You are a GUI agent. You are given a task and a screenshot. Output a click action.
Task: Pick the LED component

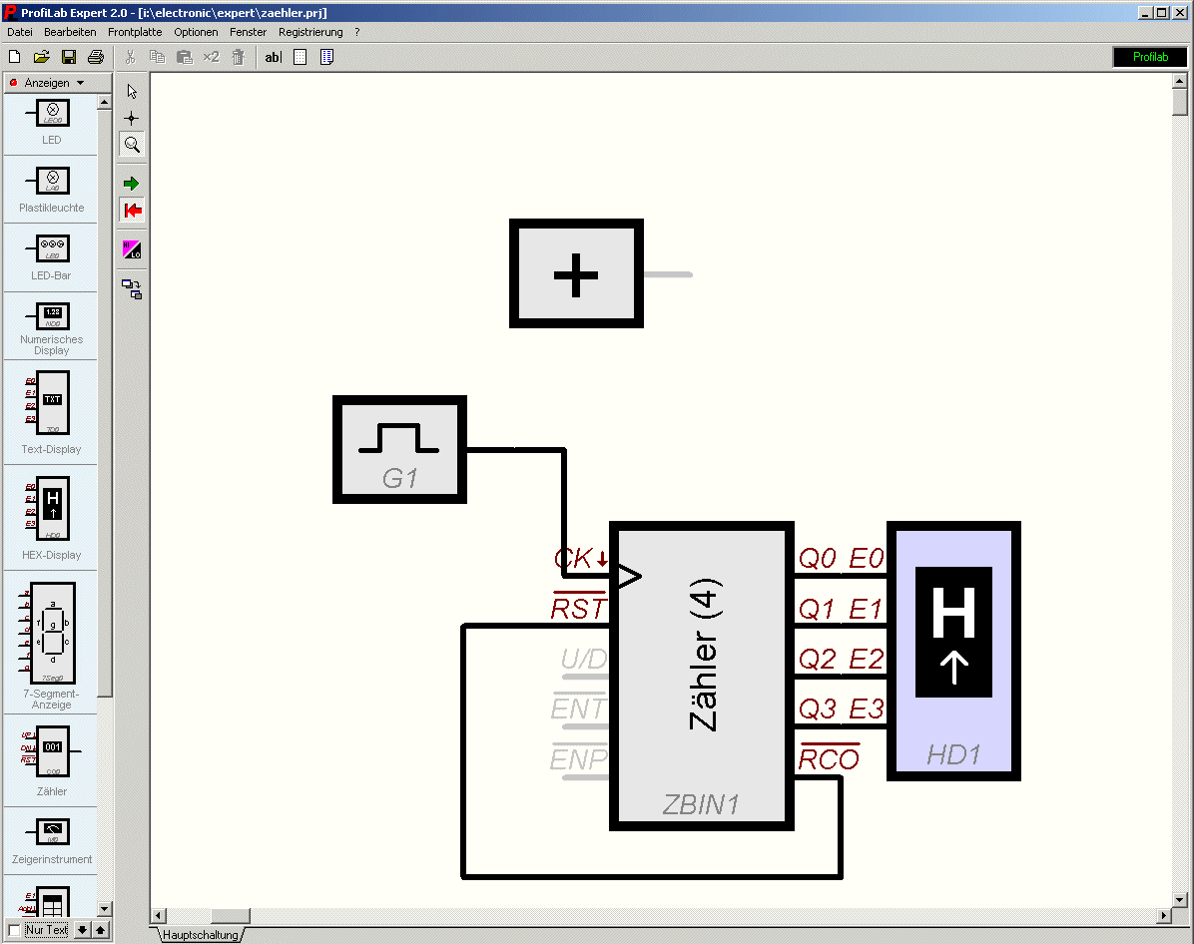(x=51, y=123)
